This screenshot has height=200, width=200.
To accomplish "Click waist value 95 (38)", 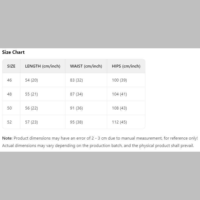I will point(76,122).
